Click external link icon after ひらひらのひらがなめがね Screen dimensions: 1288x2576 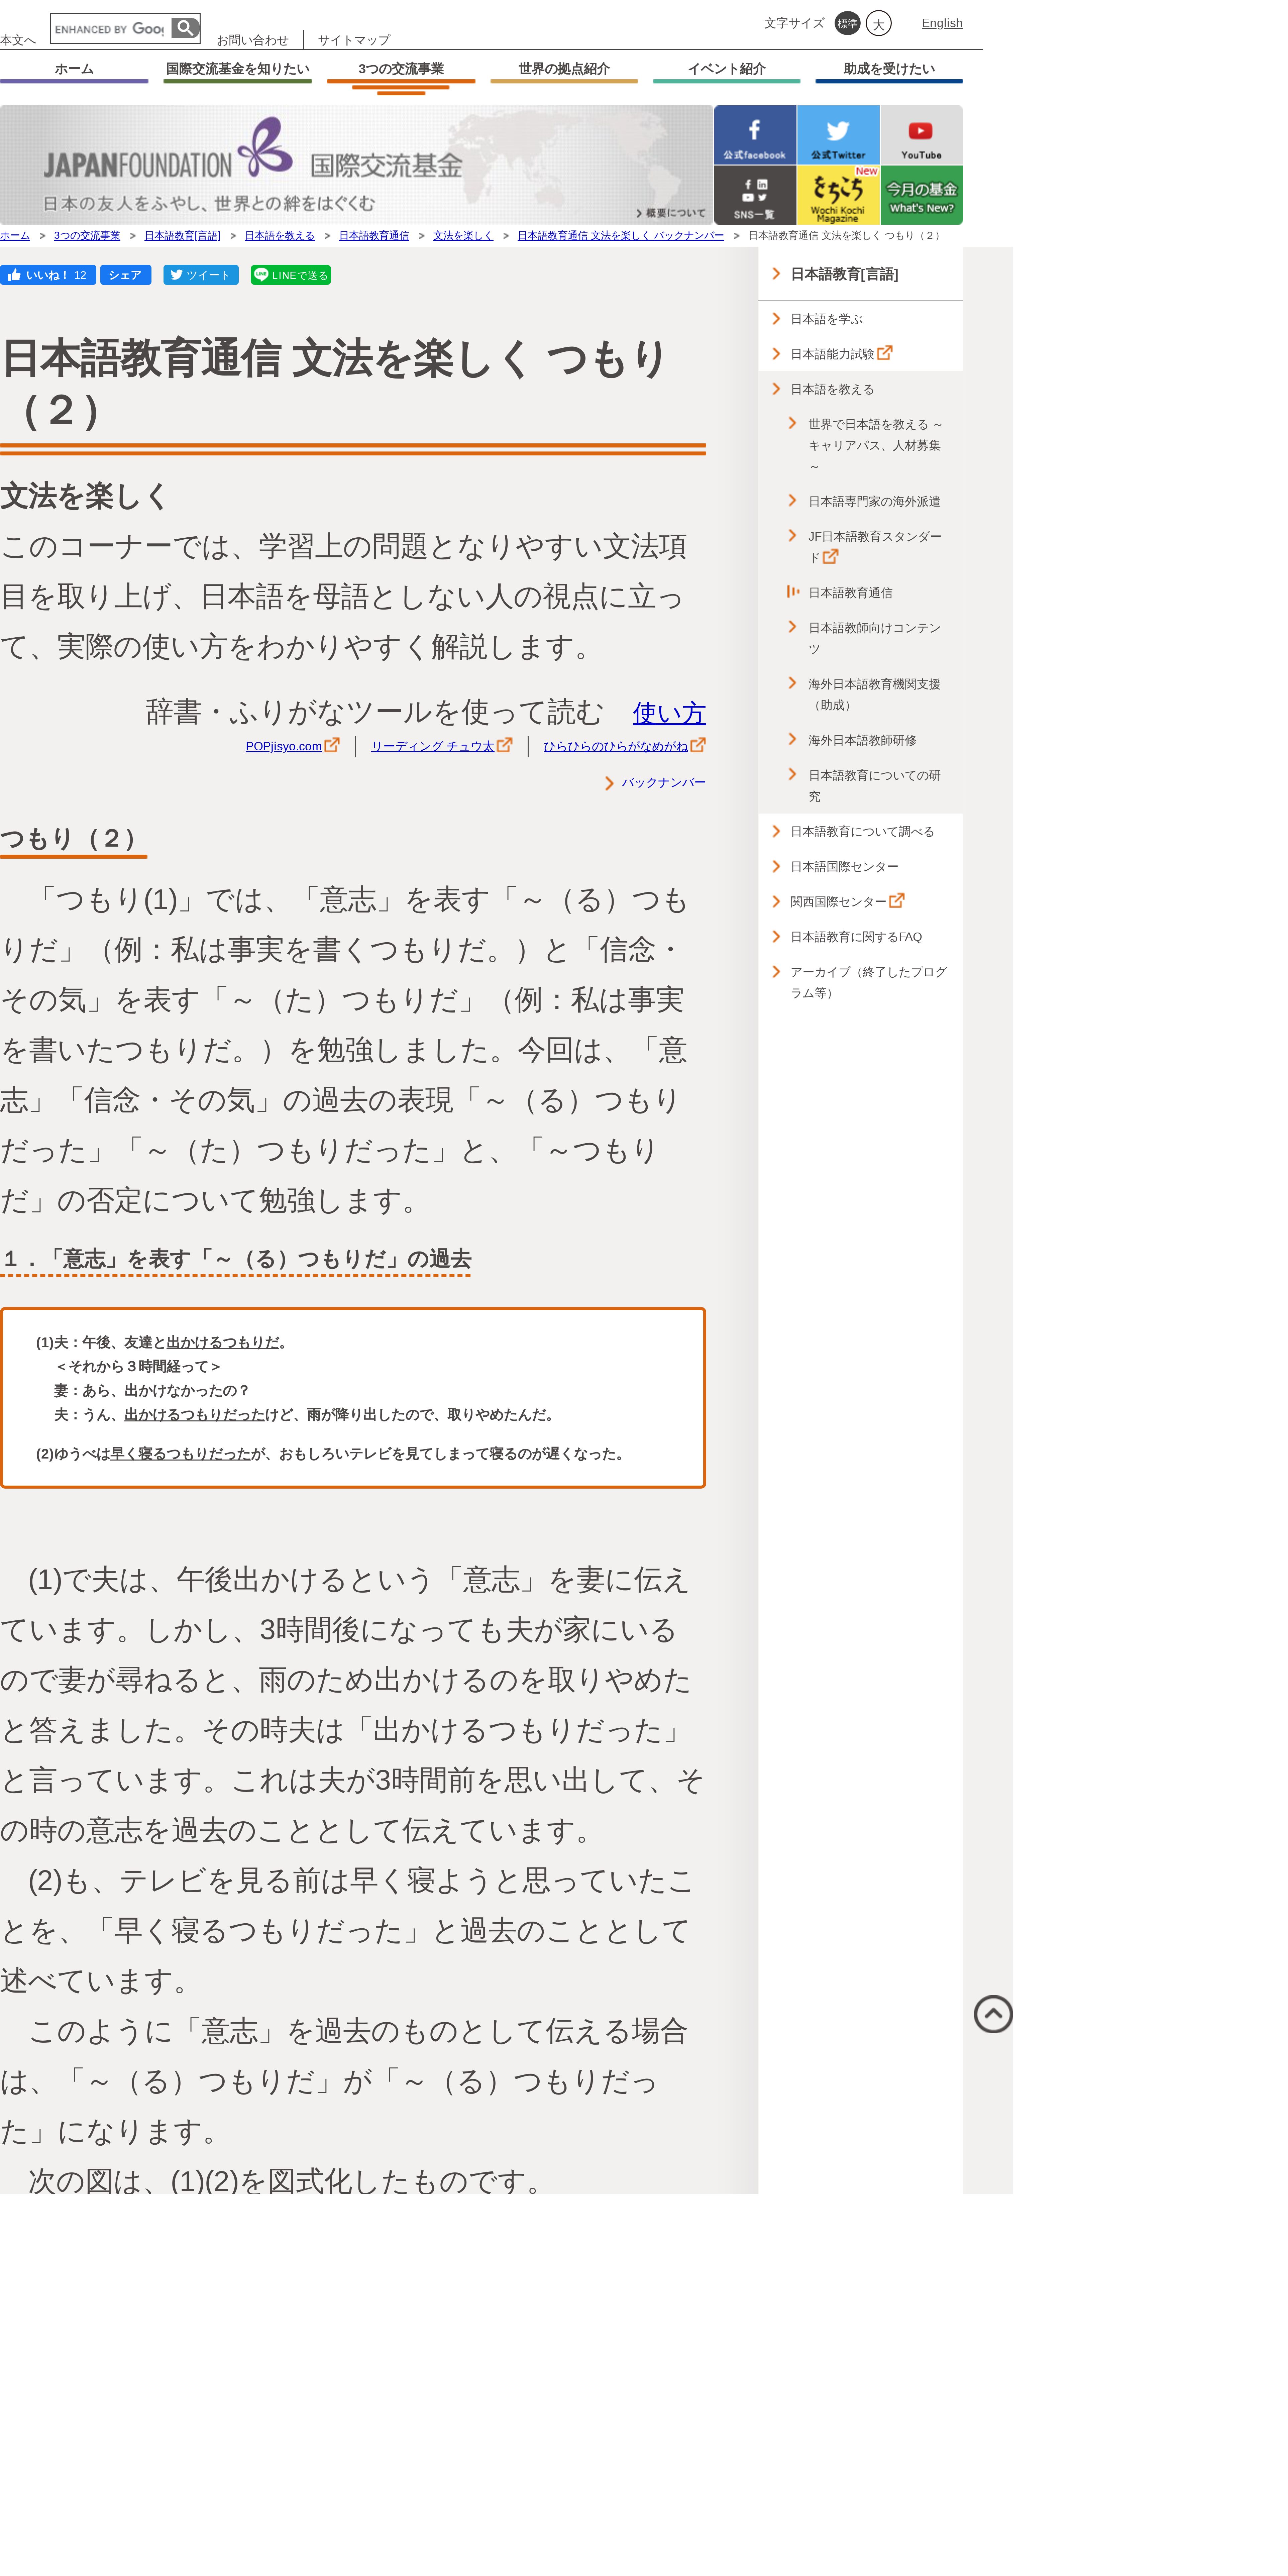click(x=698, y=745)
